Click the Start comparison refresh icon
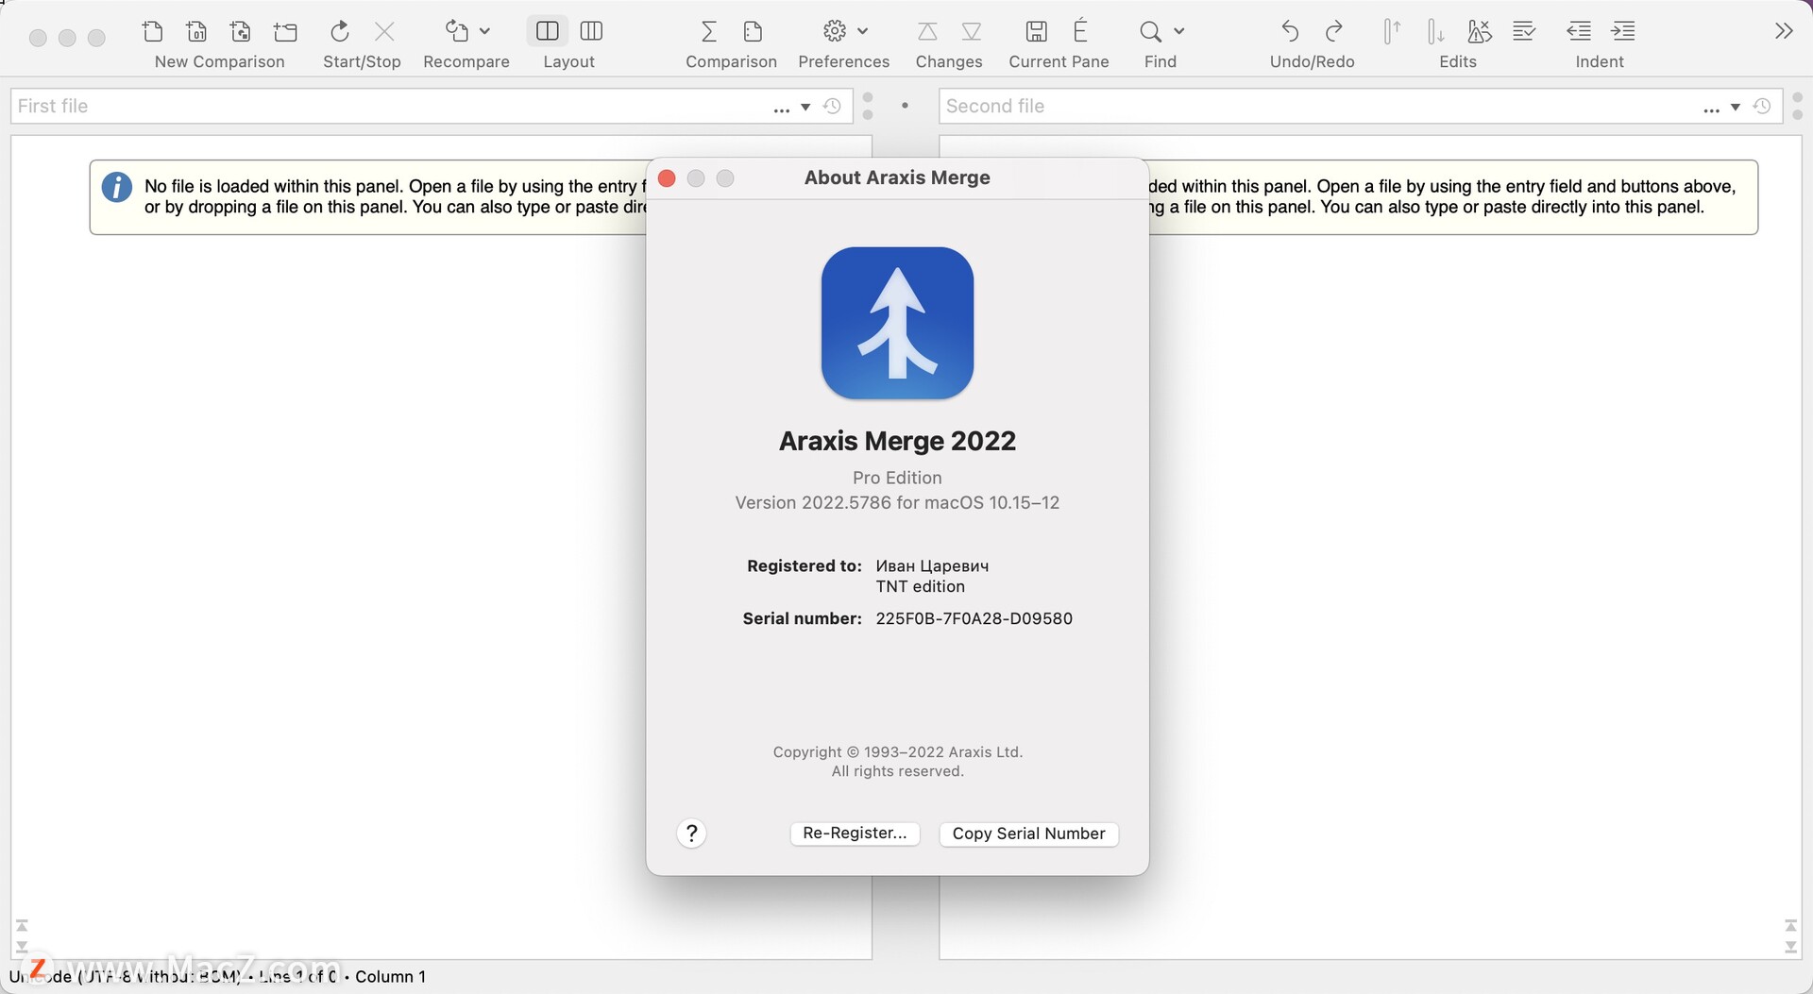The width and height of the screenshot is (1813, 994). (340, 31)
